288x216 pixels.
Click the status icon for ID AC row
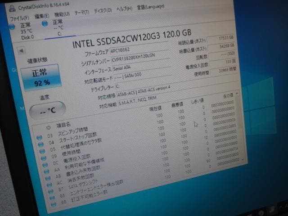tap(49, 185)
